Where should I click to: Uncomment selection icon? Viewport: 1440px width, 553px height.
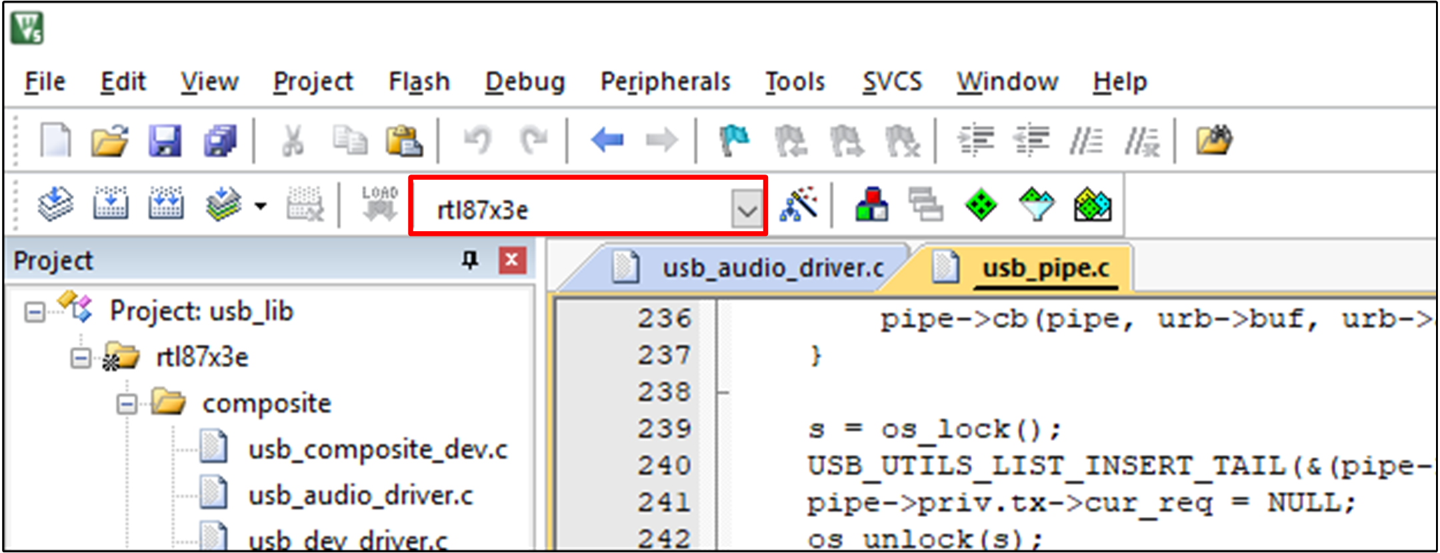[1143, 141]
